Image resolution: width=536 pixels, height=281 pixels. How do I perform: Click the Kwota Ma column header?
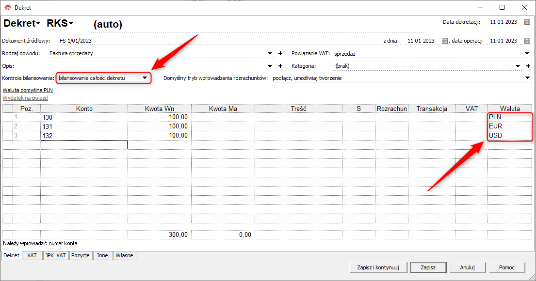click(223, 109)
